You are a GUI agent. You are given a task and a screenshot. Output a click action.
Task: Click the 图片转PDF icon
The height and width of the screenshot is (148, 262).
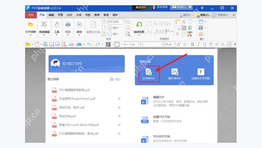point(175,72)
